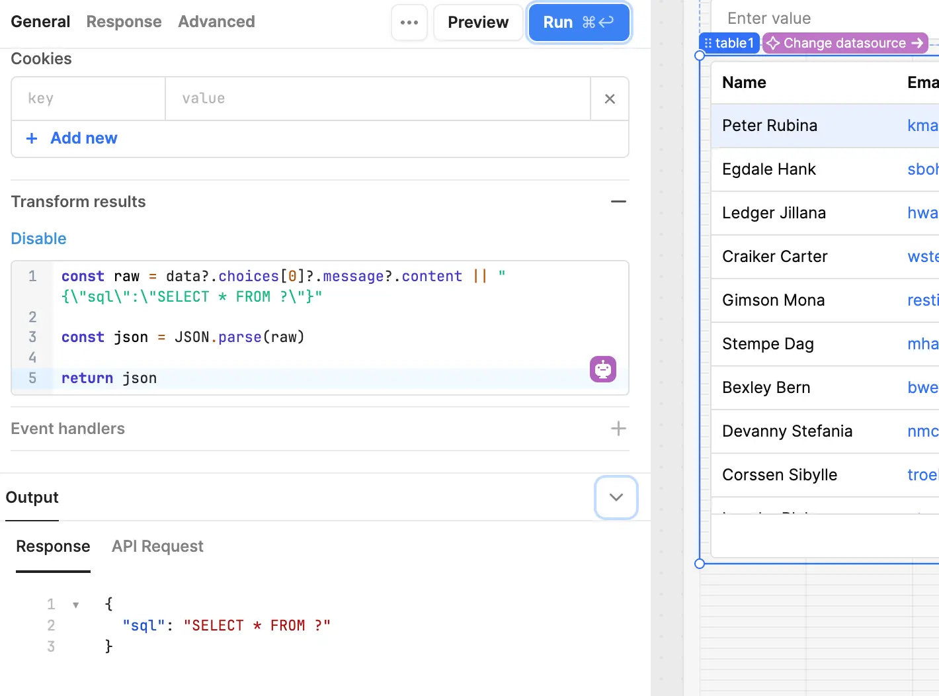Open the AI assistant robot icon
This screenshot has height=696, width=939.
602,369
